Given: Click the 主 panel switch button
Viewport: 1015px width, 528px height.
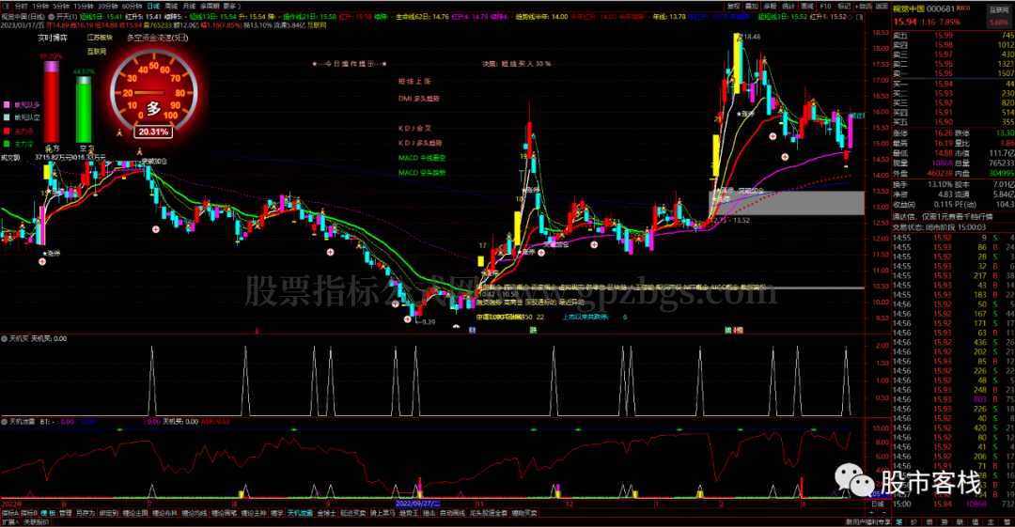Looking at the screenshot, I should (x=991, y=521).
